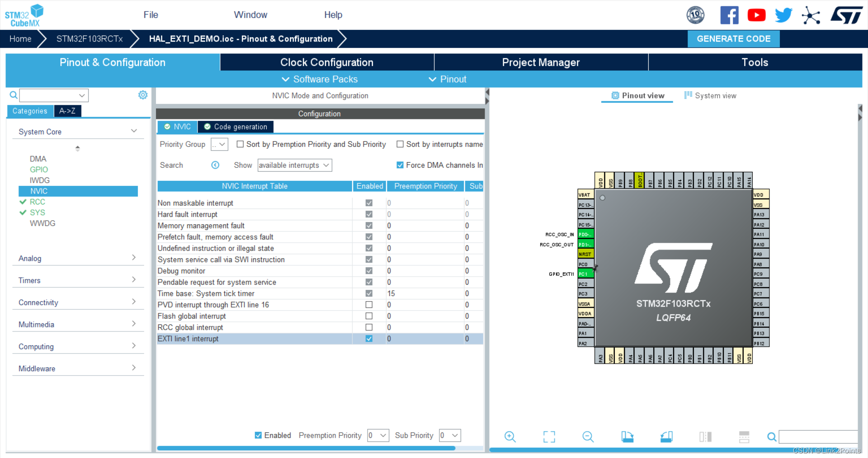Image resolution: width=868 pixels, height=458 pixels.
Task: Open the Tools tab
Action: pos(755,62)
